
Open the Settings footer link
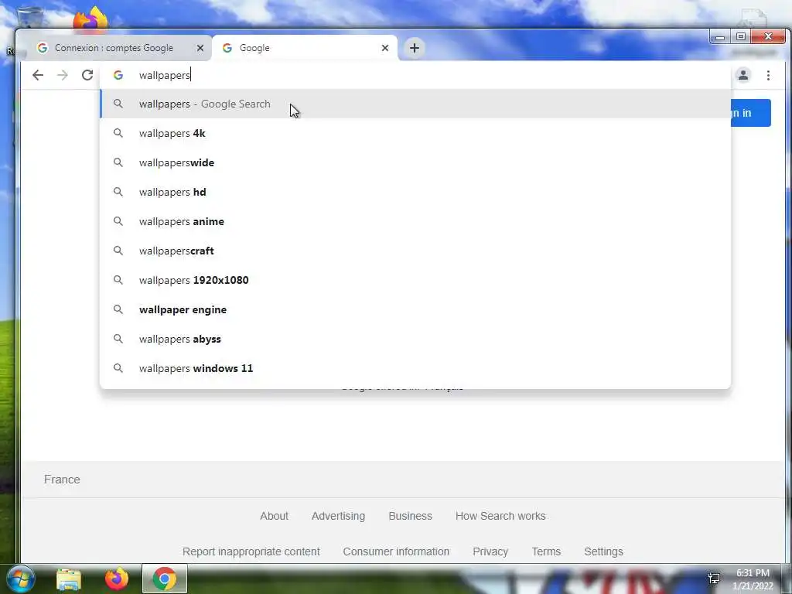pyautogui.click(x=603, y=551)
